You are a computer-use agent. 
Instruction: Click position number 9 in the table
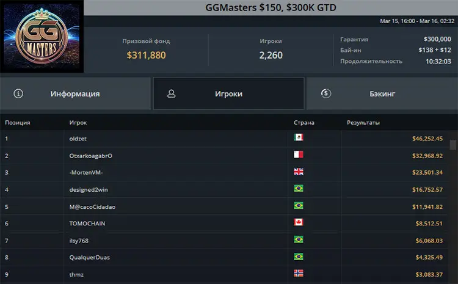coord(7,275)
